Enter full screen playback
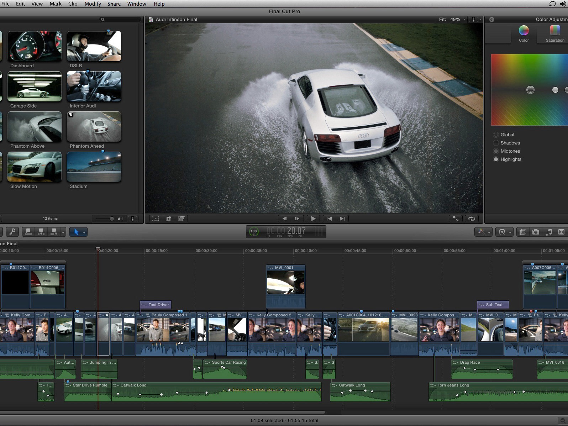 (456, 219)
